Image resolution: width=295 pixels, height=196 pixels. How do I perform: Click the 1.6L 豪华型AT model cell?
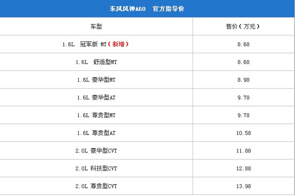click(x=96, y=97)
